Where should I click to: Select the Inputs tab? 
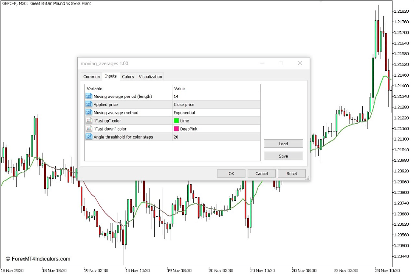110,77
